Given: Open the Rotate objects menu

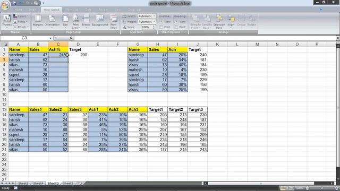Looking at the screenshot, I should 251,22.
